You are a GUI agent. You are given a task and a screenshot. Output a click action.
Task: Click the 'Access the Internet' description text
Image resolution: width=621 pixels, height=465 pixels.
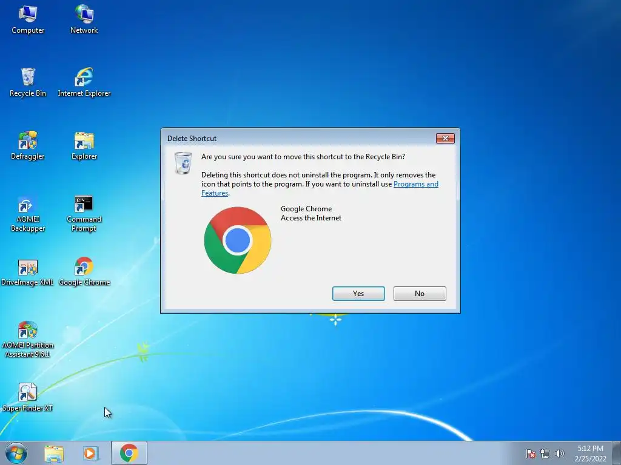coord(311,218)
